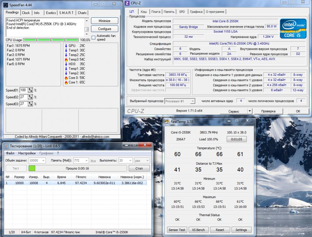Viewport: 312px width, 237px height.
Task: Click the Время column header in LinX
Action: [61, 177]
